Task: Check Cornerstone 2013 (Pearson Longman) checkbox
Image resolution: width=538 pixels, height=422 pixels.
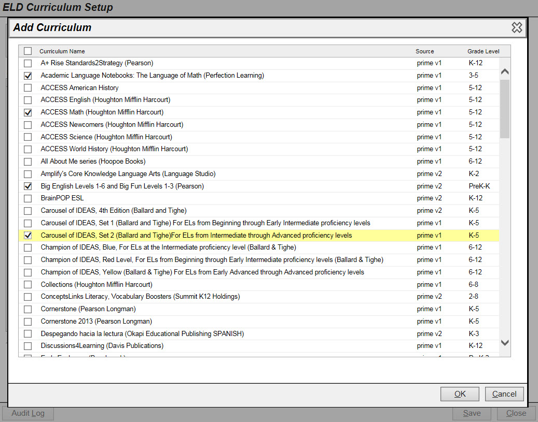Action: point(28,322)
